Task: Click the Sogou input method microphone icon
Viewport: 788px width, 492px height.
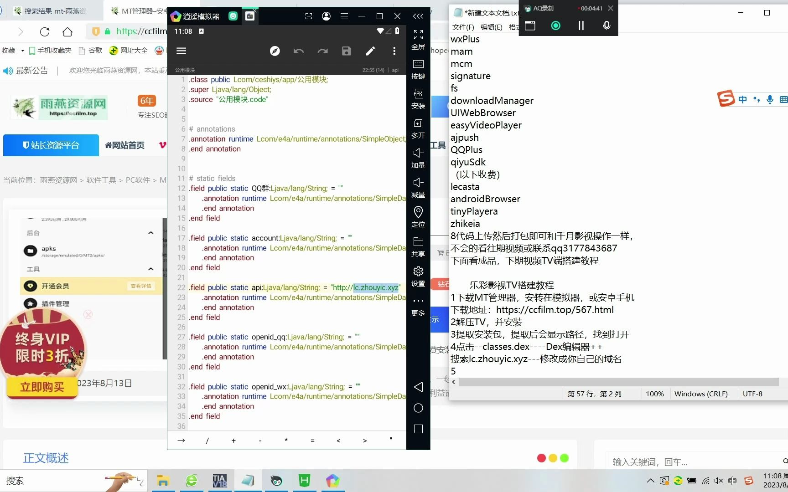Action: click(x=770, y=99)
